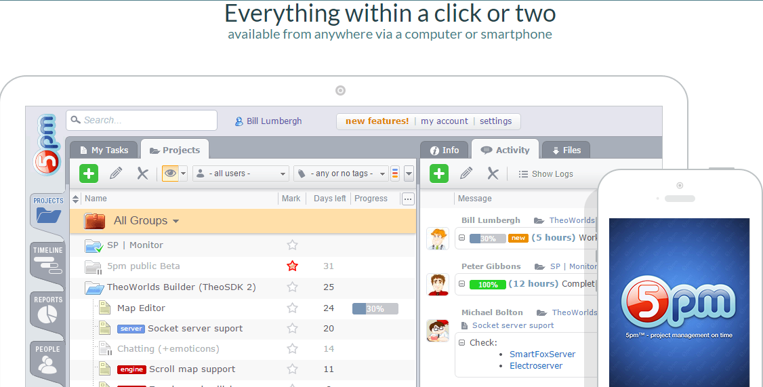Toggle star mark for SP | Monitor
This screenshot has width=763, height=387.
tap(292, 245)
